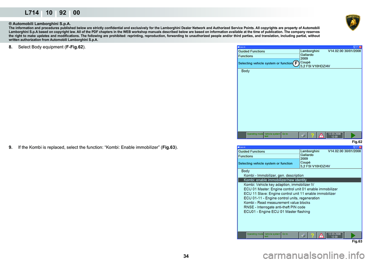Click Vehicle system test in Fig.62

(x=272, y=135)
